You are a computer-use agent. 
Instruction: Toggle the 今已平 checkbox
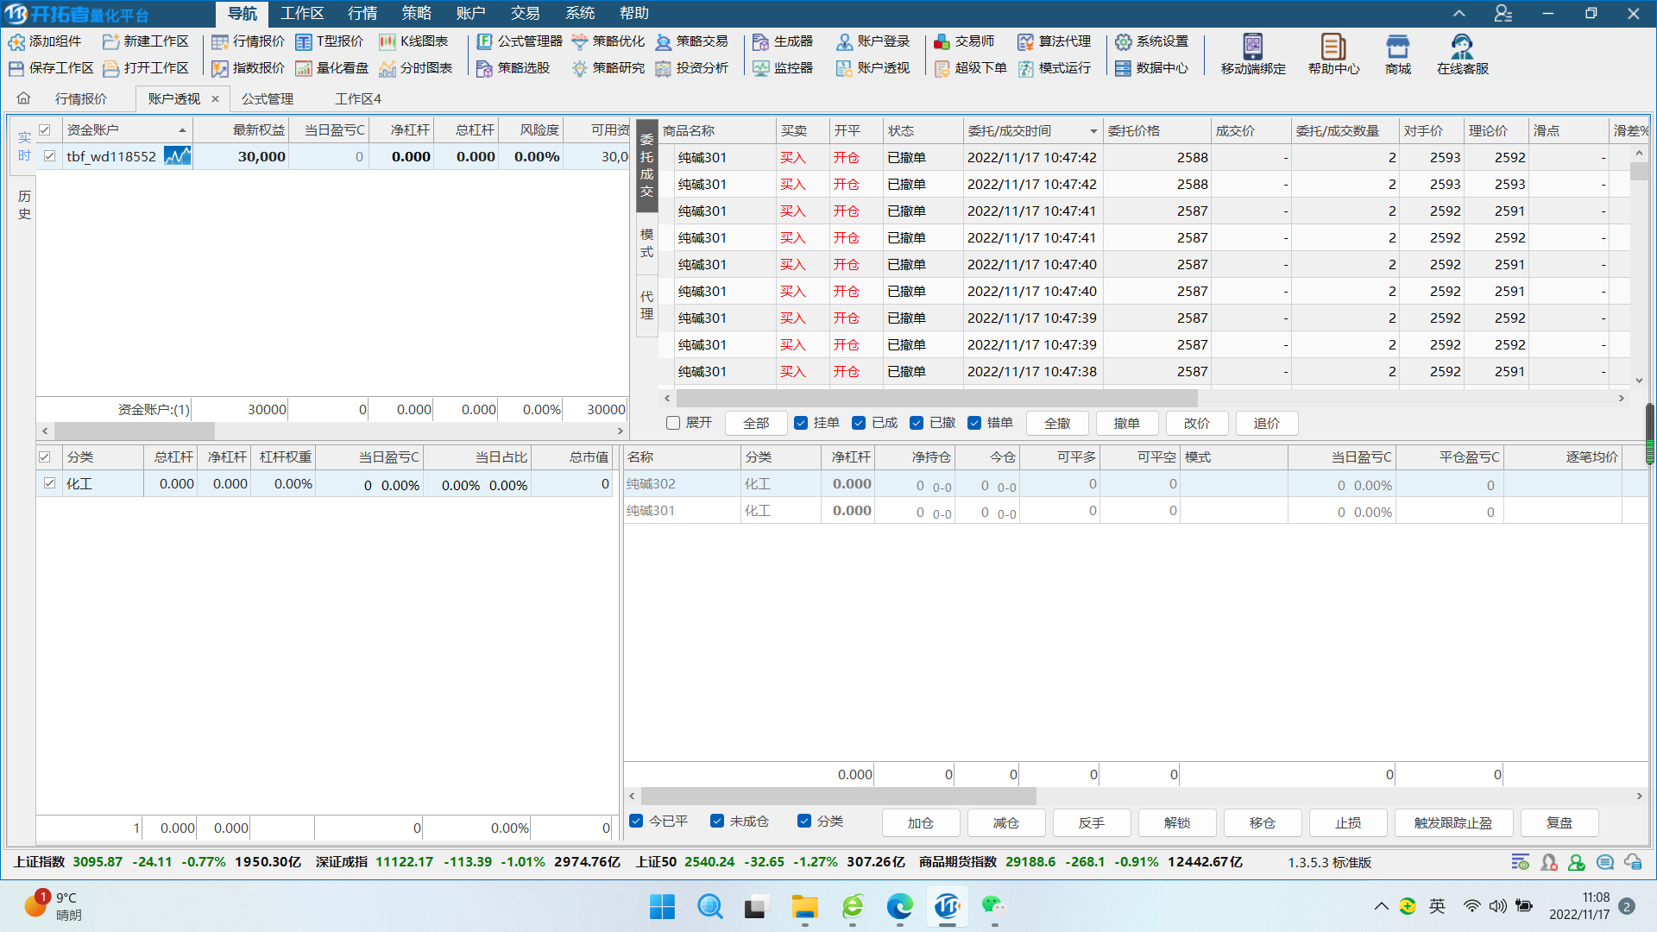click(x=637, y=821)
